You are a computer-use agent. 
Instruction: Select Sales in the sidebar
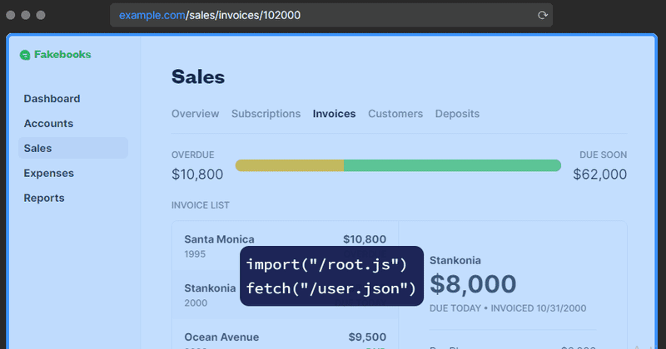click(x=73, y=148)
